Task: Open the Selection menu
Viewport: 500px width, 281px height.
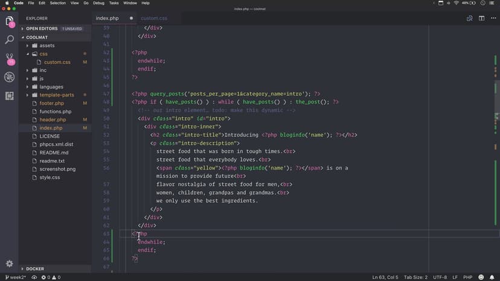Action: (x=58, y=3)
